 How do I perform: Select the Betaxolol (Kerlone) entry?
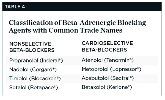pos(107,87)
